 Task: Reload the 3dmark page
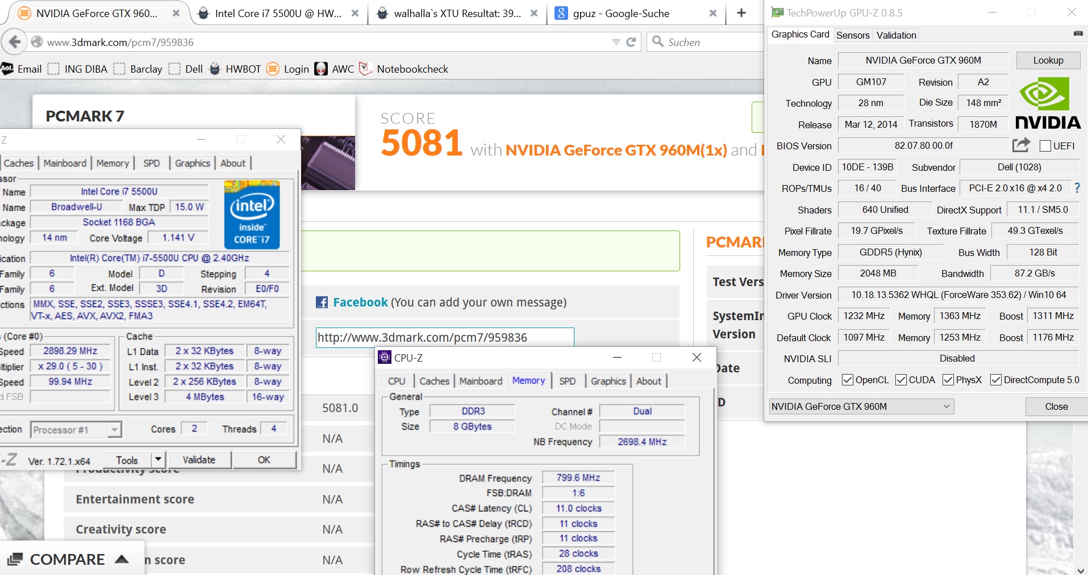(631, 42)
